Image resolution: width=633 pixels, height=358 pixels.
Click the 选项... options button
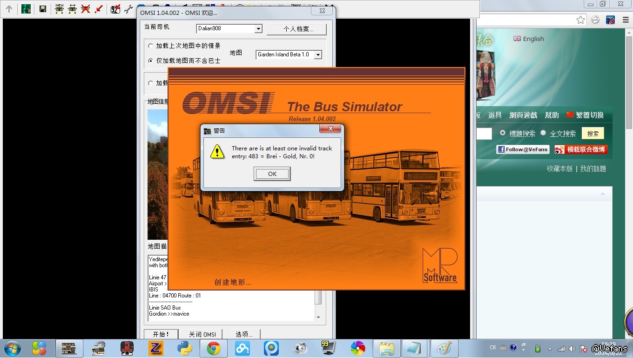[243, 334]
